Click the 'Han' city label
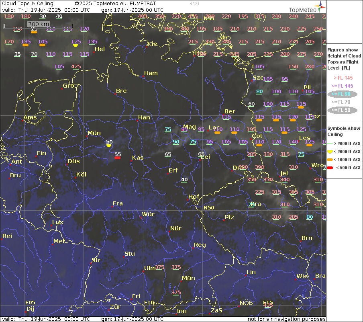This screenshot has width=363, height=322. tap(144, 117)
